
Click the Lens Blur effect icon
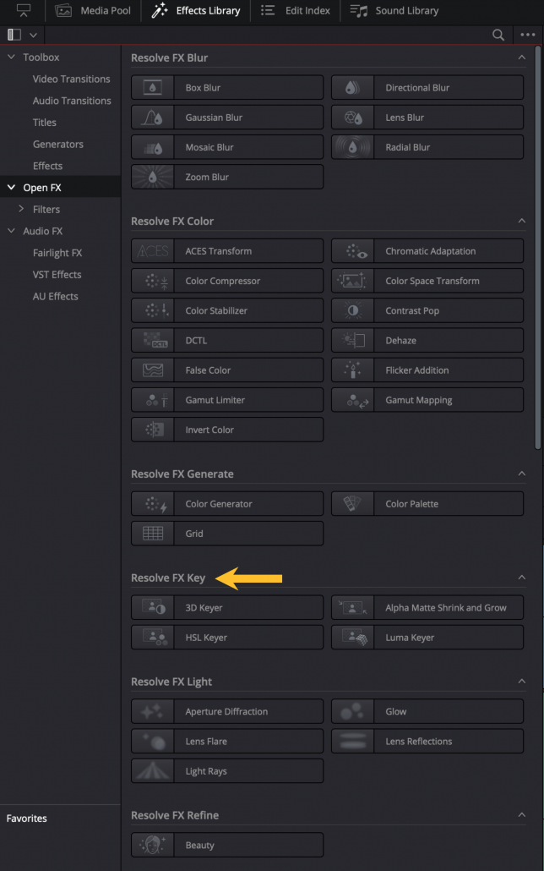tap(352, 118)
